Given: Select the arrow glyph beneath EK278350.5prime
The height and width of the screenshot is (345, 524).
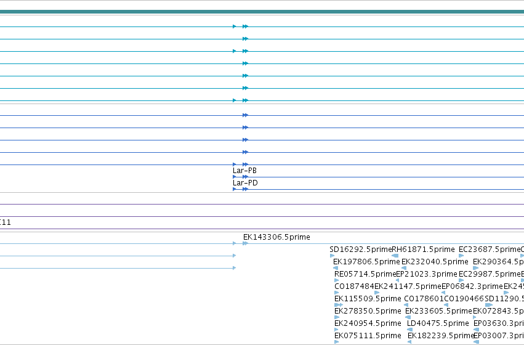Looking at the screenshot, I should 337,317.
